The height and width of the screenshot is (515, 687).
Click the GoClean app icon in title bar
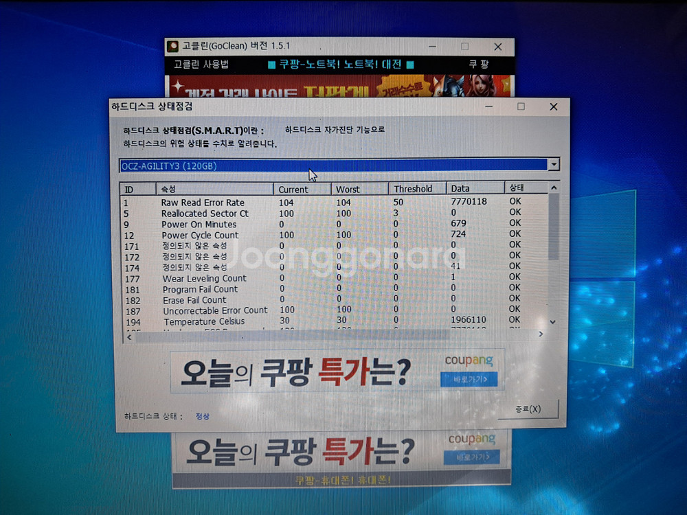[173, 46]
